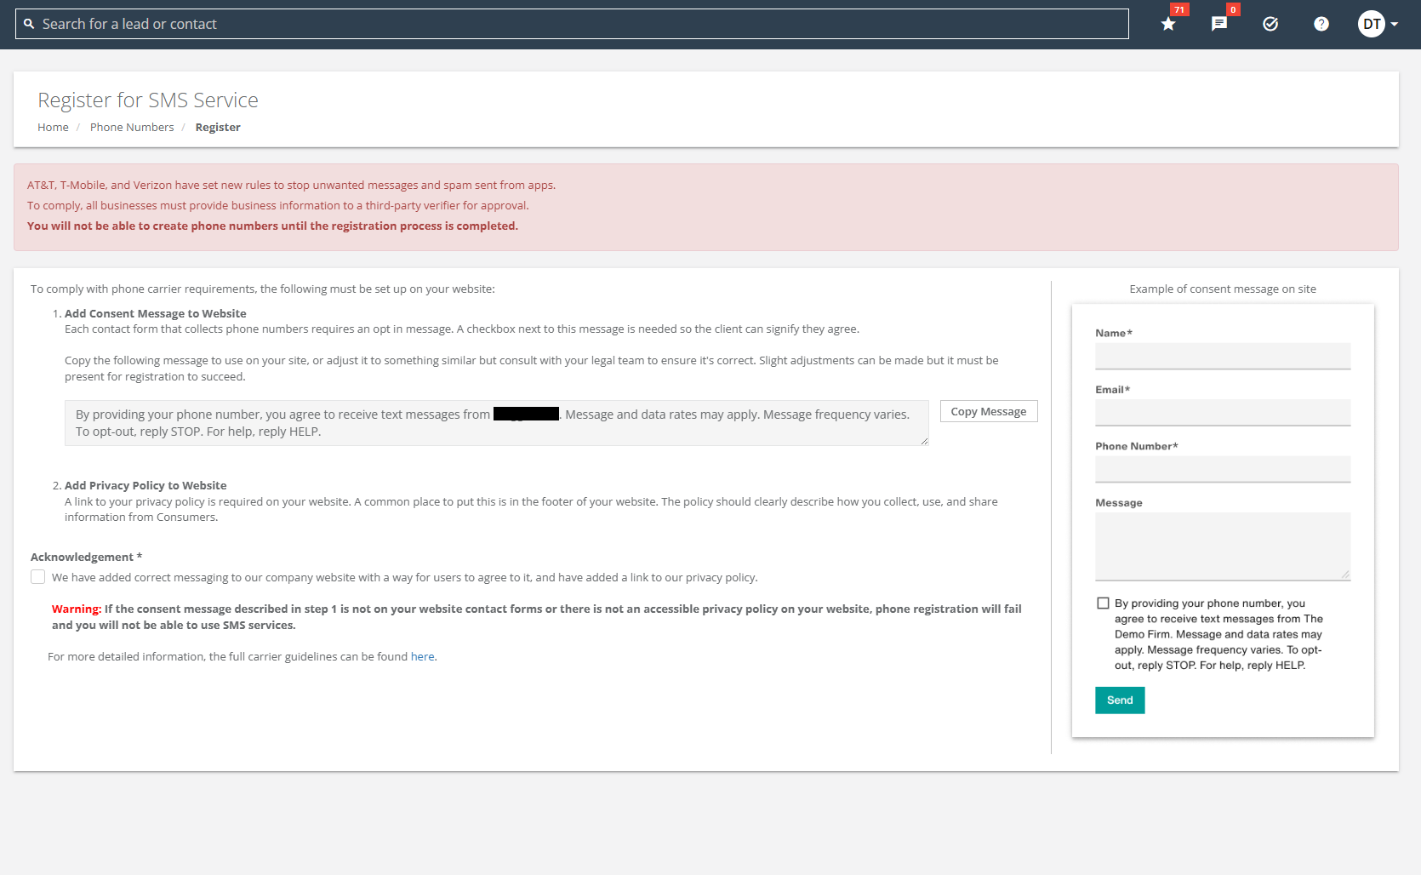Screen dimensions: 1421x875
Task: Click the Name input field
Action: pos(1222,356)
